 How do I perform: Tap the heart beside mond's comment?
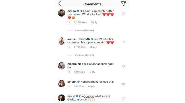(123, 99)
